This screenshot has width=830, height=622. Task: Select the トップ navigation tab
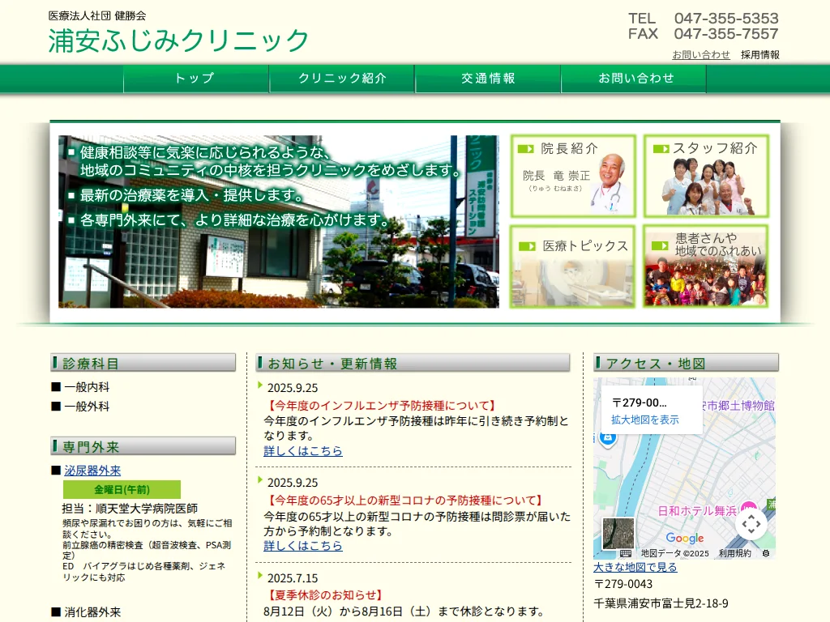(x=195, y=79)
